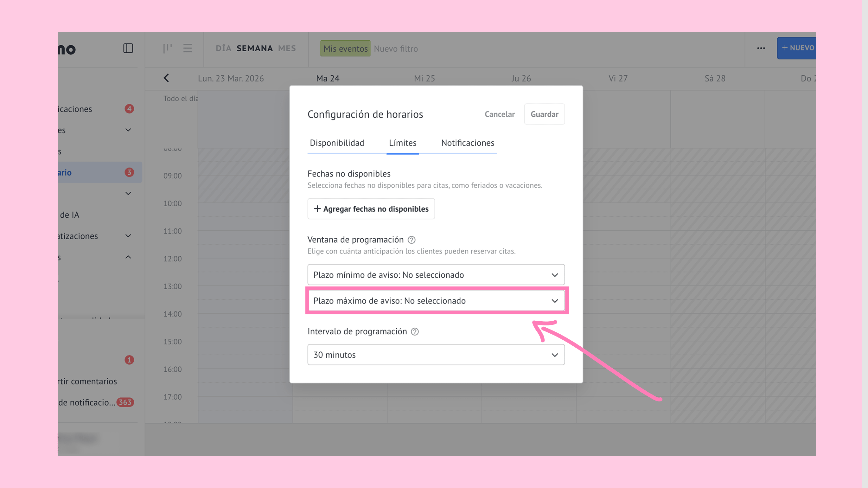Open the three-dots more options menu
The height and width of the screenshot is (488, 868).
(x=761, y=48)
